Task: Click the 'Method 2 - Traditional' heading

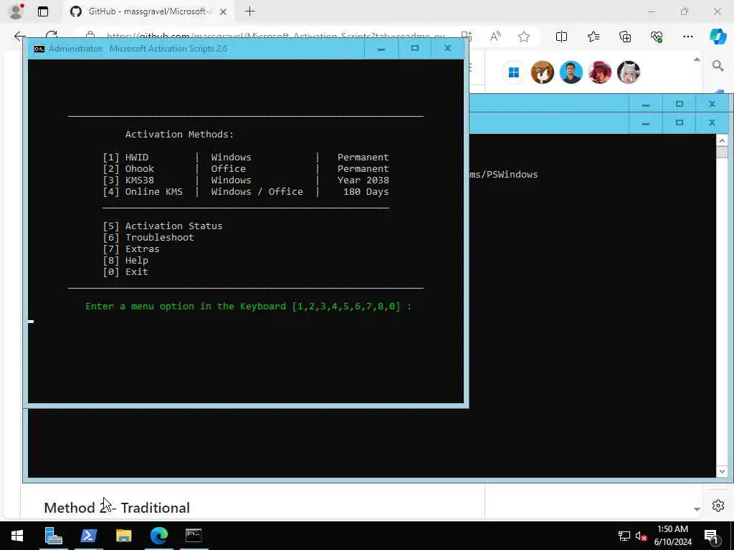Action: click(117, 508)
